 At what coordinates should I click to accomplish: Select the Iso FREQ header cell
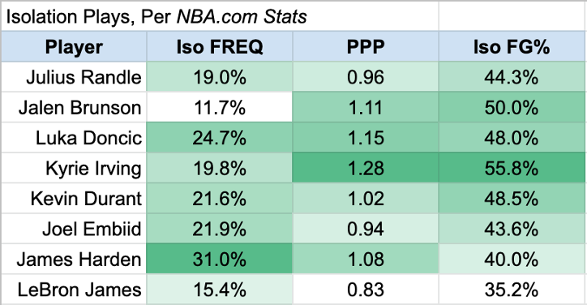(220, 46)
